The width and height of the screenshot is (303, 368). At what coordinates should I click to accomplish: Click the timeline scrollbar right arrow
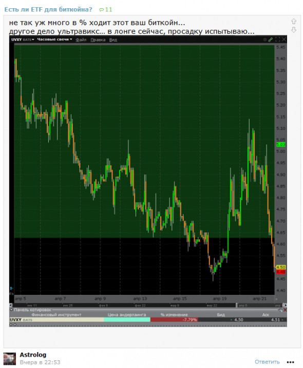285,305
